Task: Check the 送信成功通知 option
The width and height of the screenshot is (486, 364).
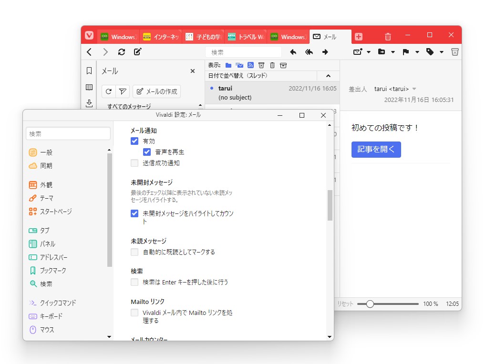Action: point(134,162)
